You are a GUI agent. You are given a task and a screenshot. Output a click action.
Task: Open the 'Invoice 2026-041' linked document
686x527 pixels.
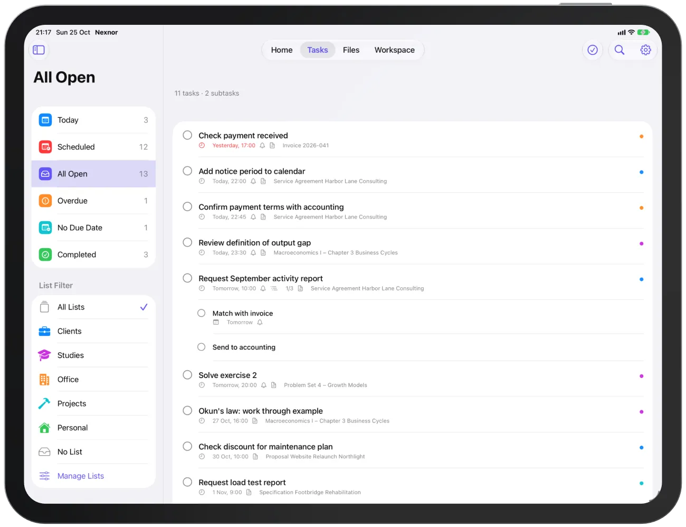pos(306,146)
